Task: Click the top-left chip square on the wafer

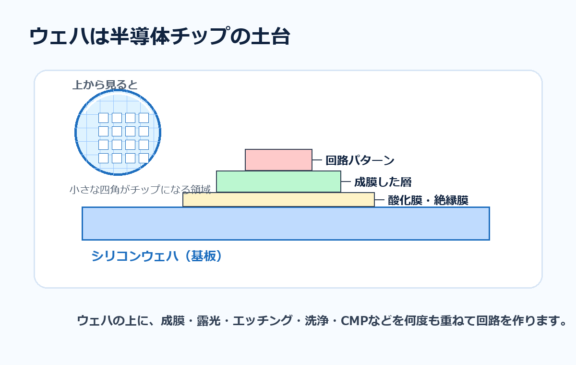Action: pos(103,118)
